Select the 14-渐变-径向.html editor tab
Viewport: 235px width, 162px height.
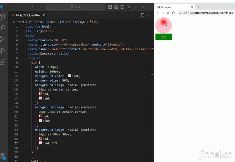tap(28, 15)
